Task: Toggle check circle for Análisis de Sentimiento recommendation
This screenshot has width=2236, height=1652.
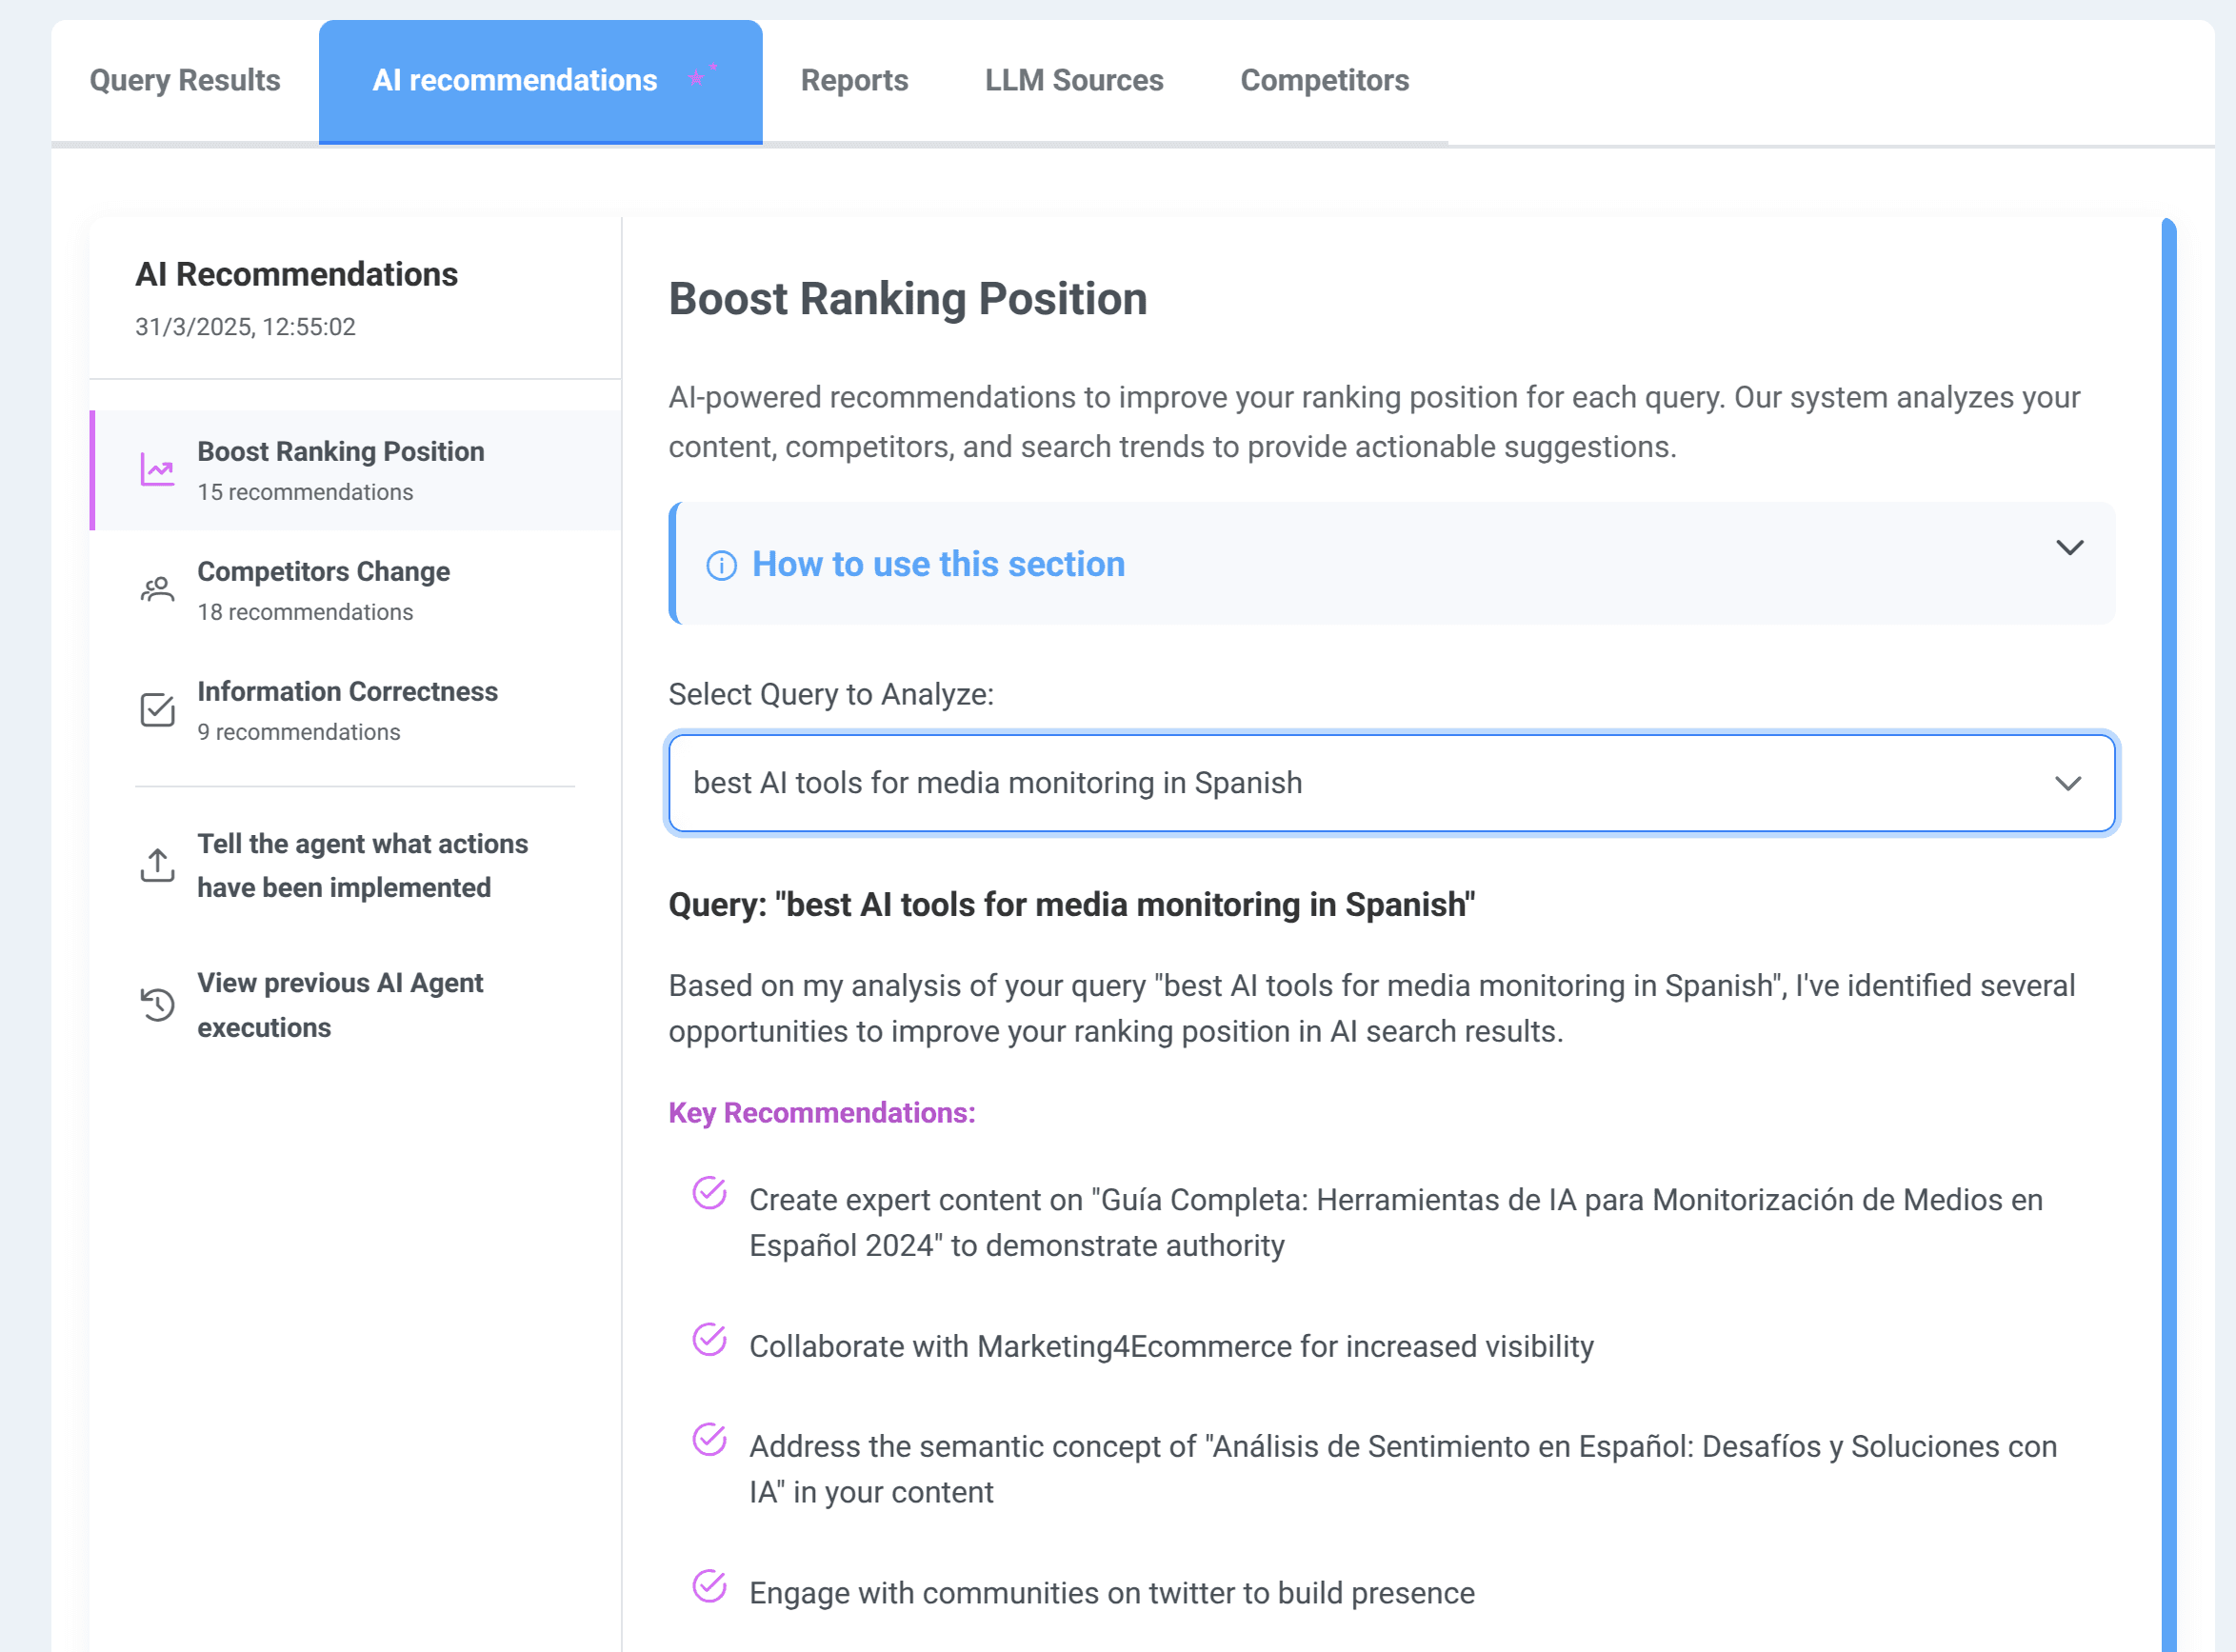Action: coord(709,1440)
